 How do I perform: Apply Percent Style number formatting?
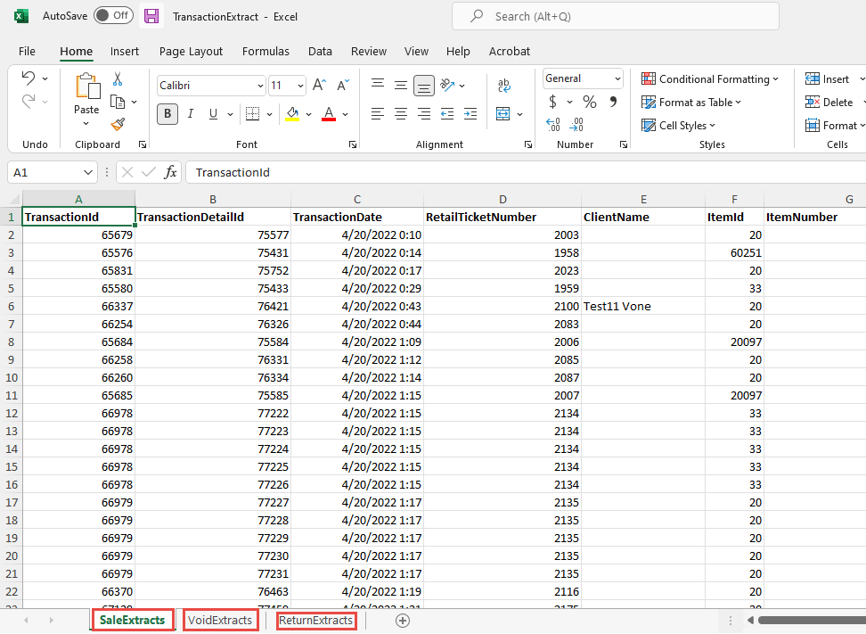point(589,102)
